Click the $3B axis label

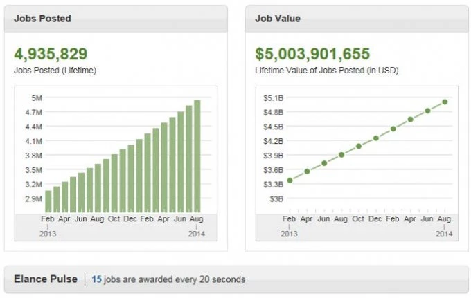[x=276, y=198]
